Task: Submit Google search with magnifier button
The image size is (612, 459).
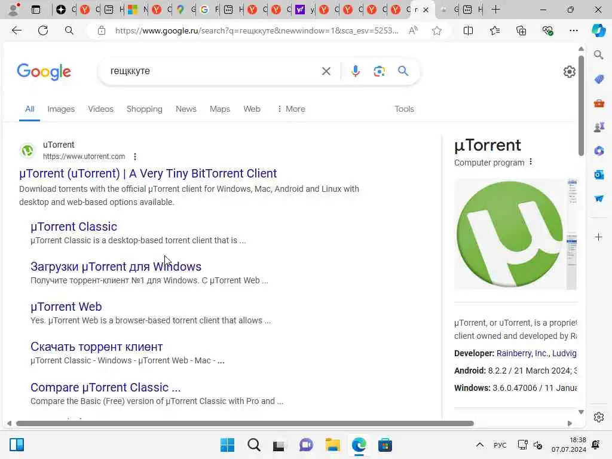Action: click(x=403, y=71)
